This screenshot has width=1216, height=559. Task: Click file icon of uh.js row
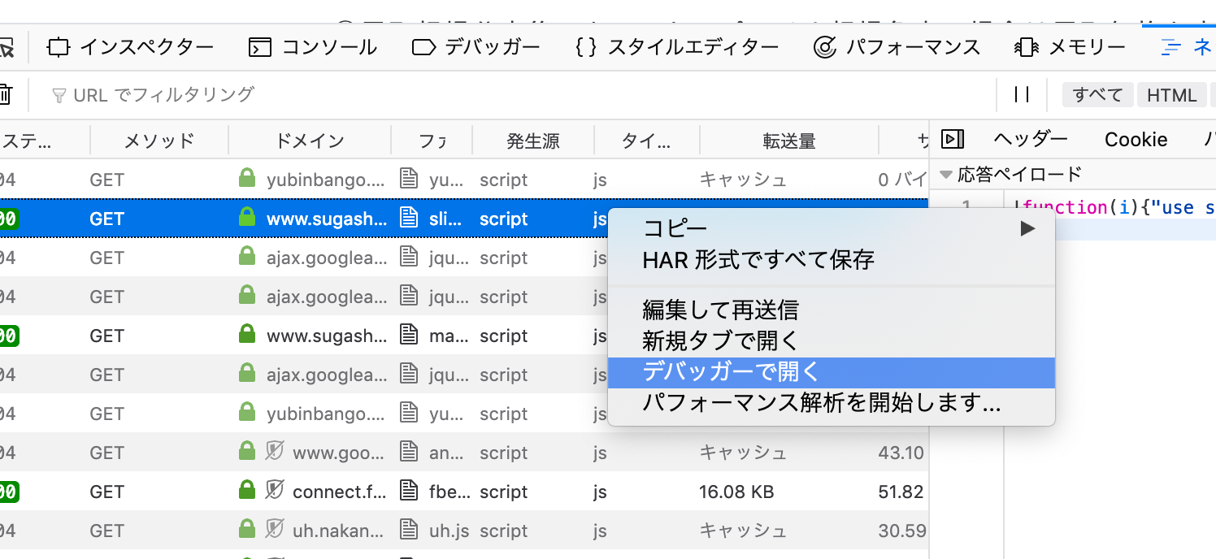(x=409, y=531)
